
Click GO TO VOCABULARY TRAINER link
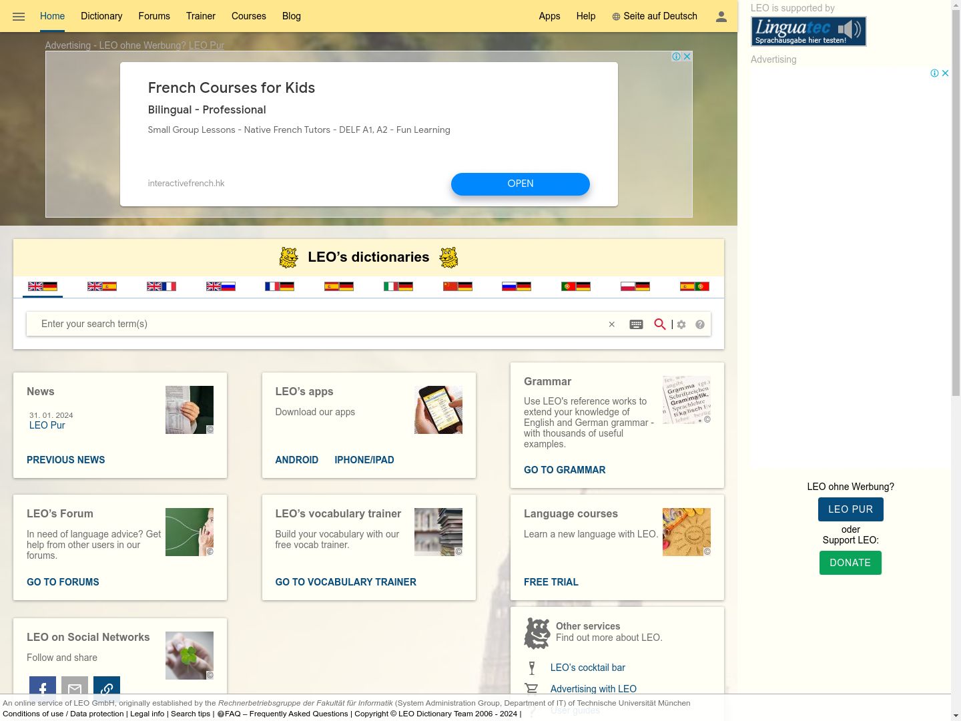point(346,582)
